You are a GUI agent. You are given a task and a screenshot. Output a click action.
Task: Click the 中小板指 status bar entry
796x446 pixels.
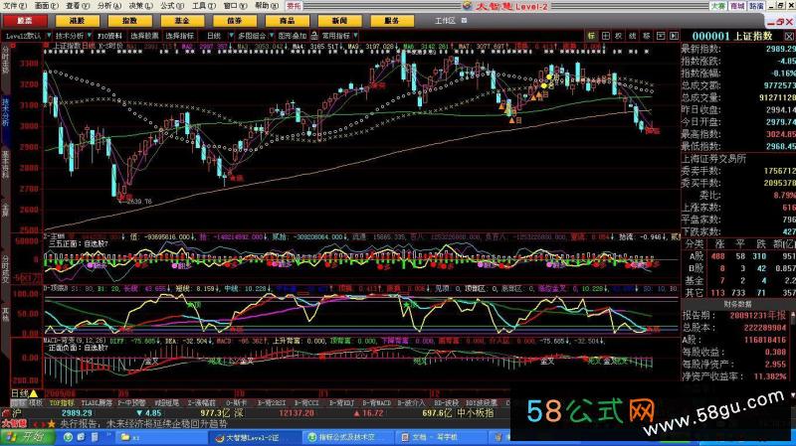click(475, 413)
